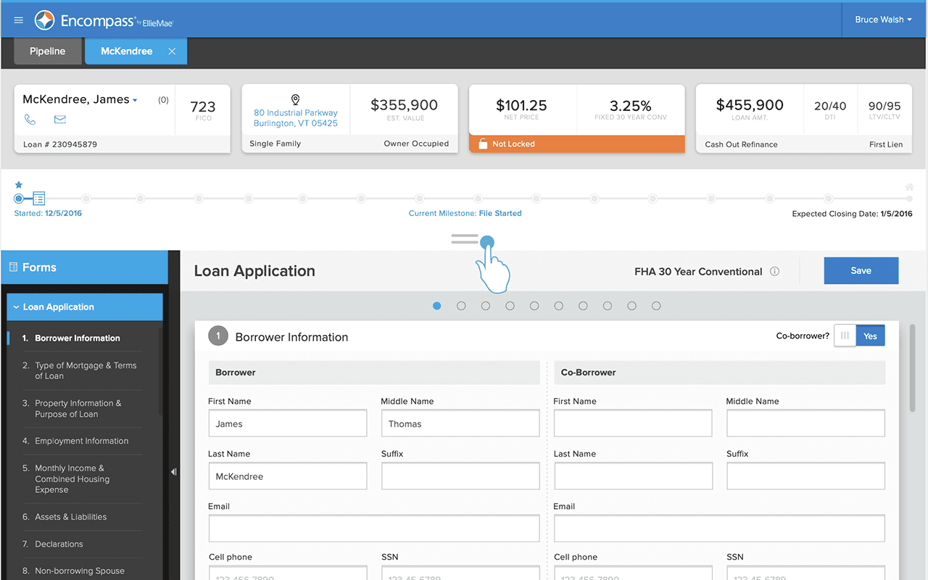Select the McKendree tab

coord(127,51)
